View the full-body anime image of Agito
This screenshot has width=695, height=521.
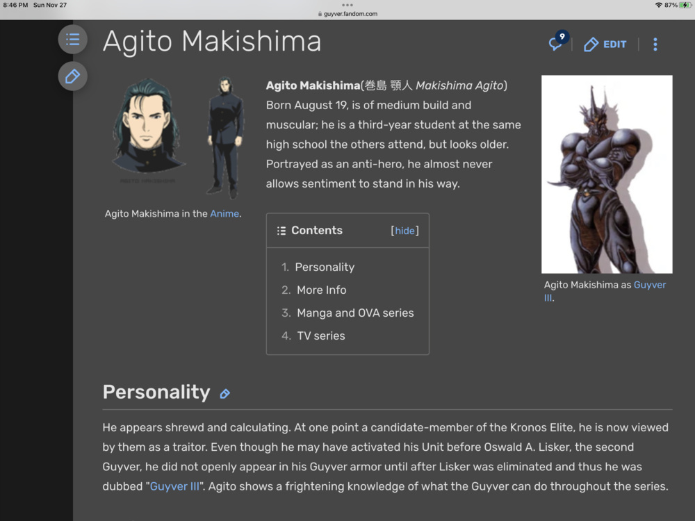(x=225, y=138)
